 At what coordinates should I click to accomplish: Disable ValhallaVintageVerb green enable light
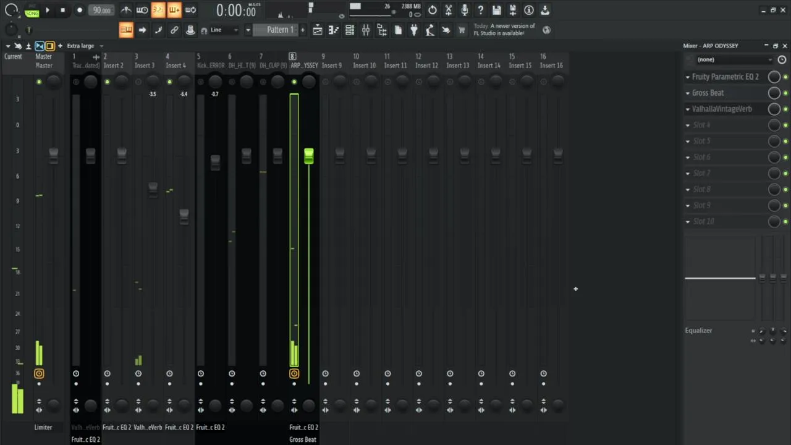[785, 109]
